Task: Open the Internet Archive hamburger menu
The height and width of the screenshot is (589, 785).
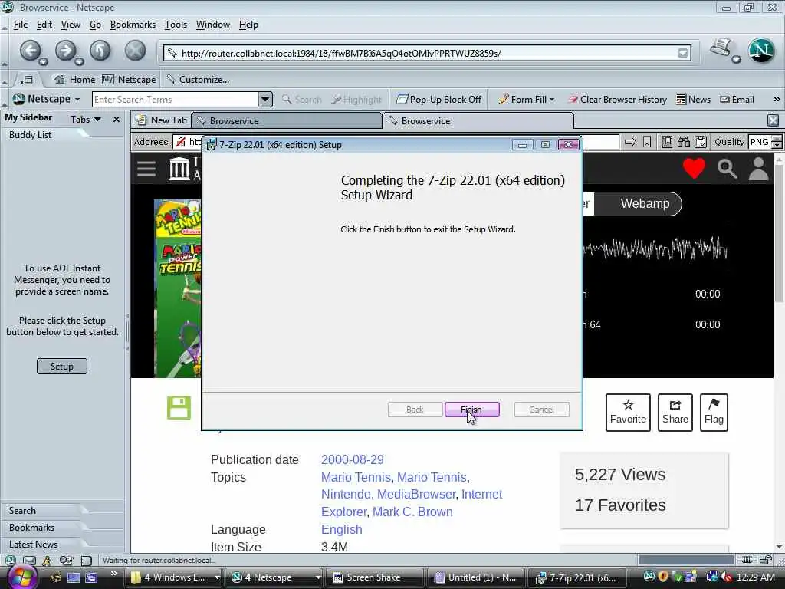Action: 146,168
